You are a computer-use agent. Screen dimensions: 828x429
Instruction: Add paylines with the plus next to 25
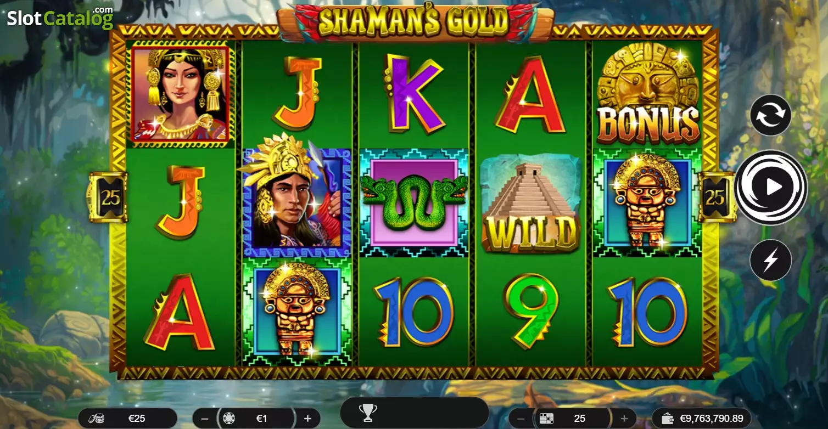click(624, 419)
